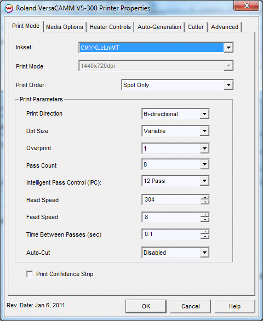Increase Head Speed with up arrow
Image resolution: width=263 pixels, height=321 pixels.
[x=205, y=197]
